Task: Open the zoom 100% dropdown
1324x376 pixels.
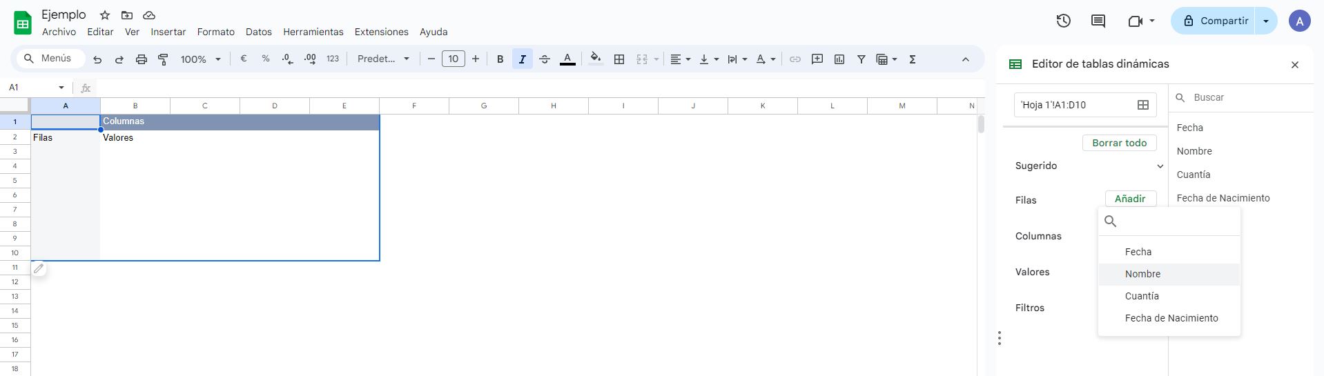Action: click(200, 59)
